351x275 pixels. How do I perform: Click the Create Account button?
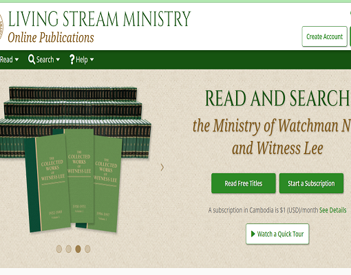(324, 36)
